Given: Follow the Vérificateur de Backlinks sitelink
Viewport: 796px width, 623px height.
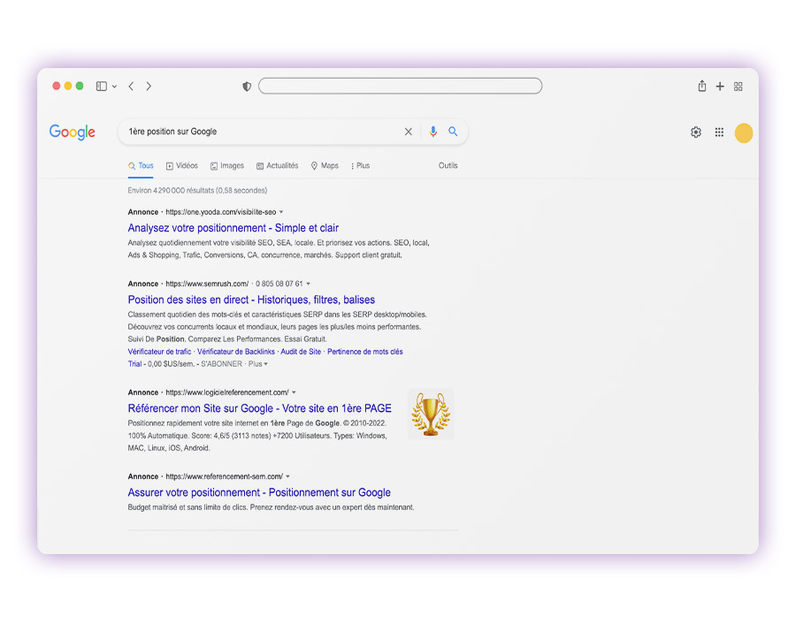Looking at the screenshot, I should pyautogui.click(x=236, y=352).
